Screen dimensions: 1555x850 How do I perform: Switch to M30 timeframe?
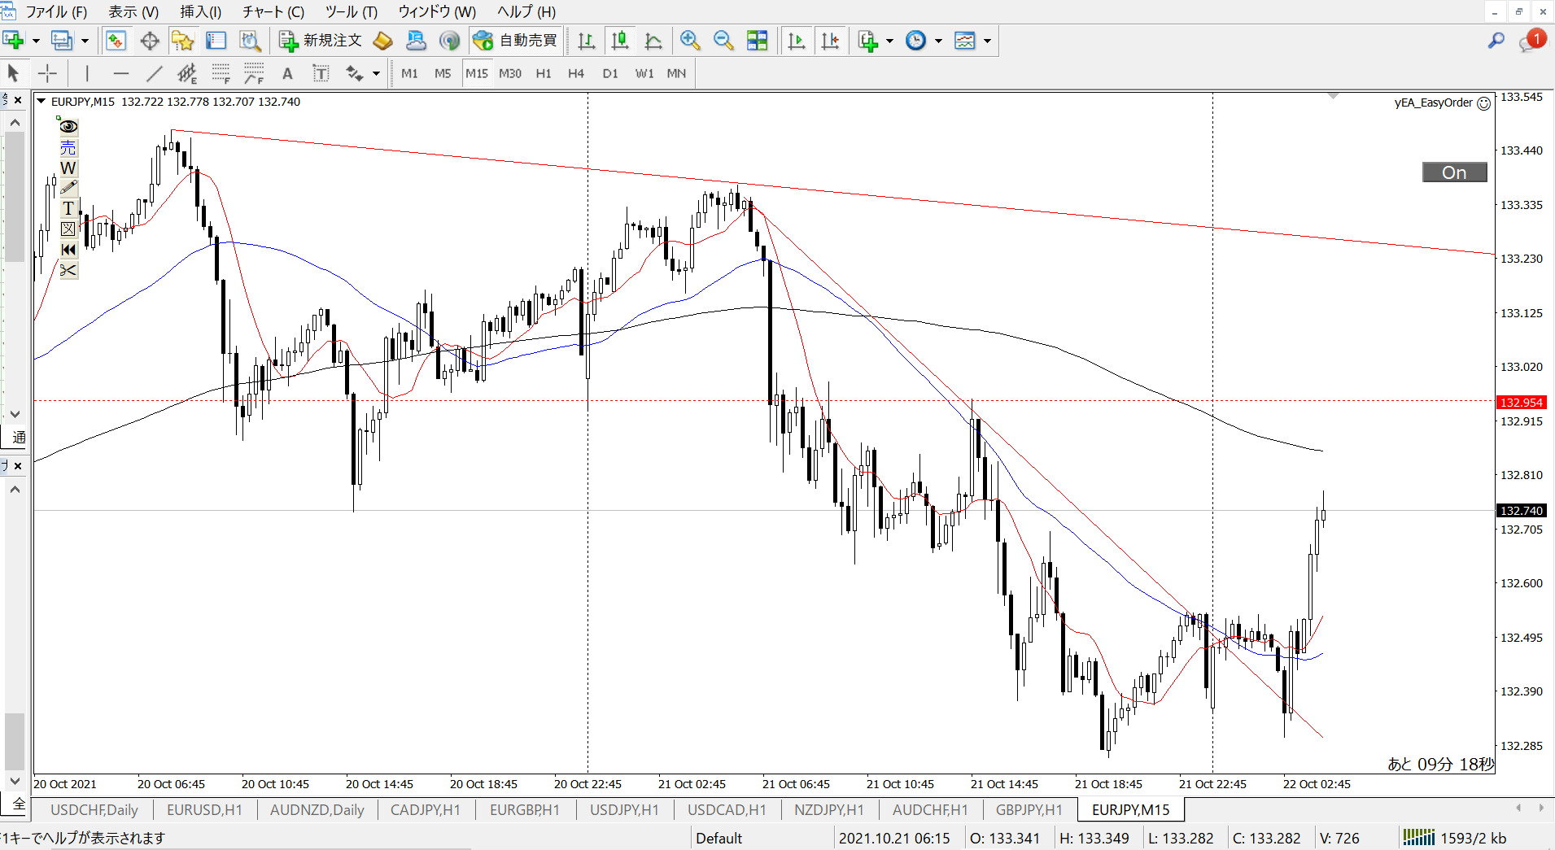(510, 73)
